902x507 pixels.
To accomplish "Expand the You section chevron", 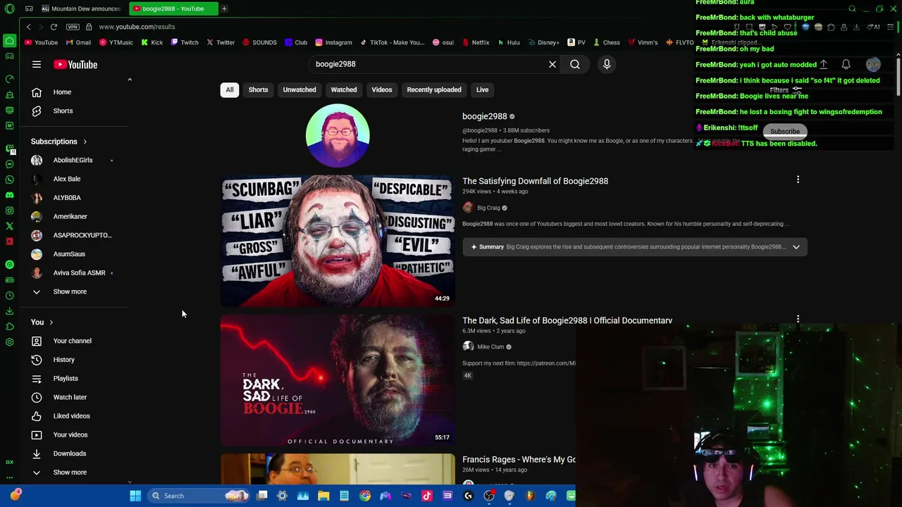I will click(51, 323).
